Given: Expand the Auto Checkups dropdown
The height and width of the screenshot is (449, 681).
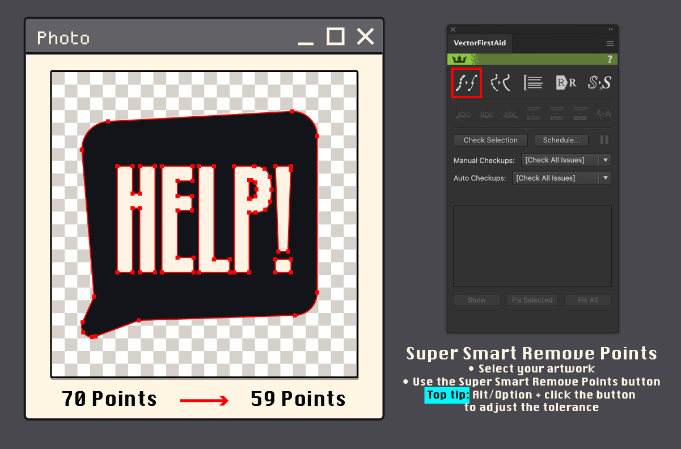Looking at the screenshot, I should [561, 178].
